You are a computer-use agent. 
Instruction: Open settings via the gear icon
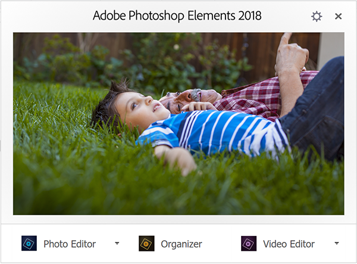click(x=317, y=16)
